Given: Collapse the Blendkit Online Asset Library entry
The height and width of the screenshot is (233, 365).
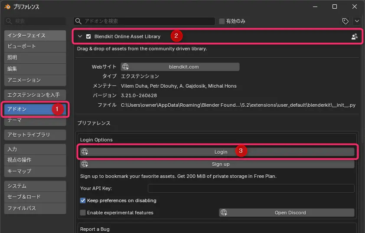Looking at the screenshot, I should (80, 36).
